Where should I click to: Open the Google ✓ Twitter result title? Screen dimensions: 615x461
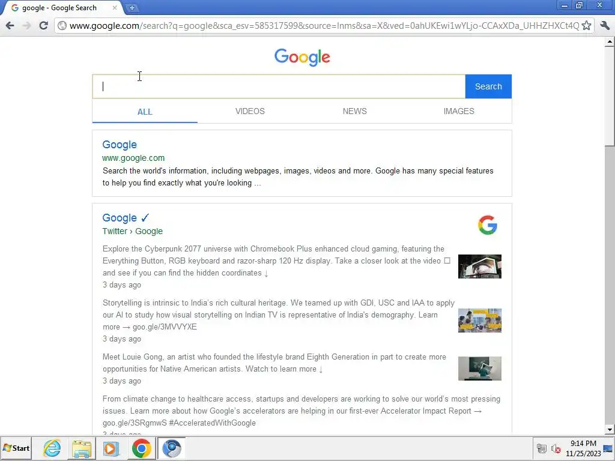(x=126, y=218)
